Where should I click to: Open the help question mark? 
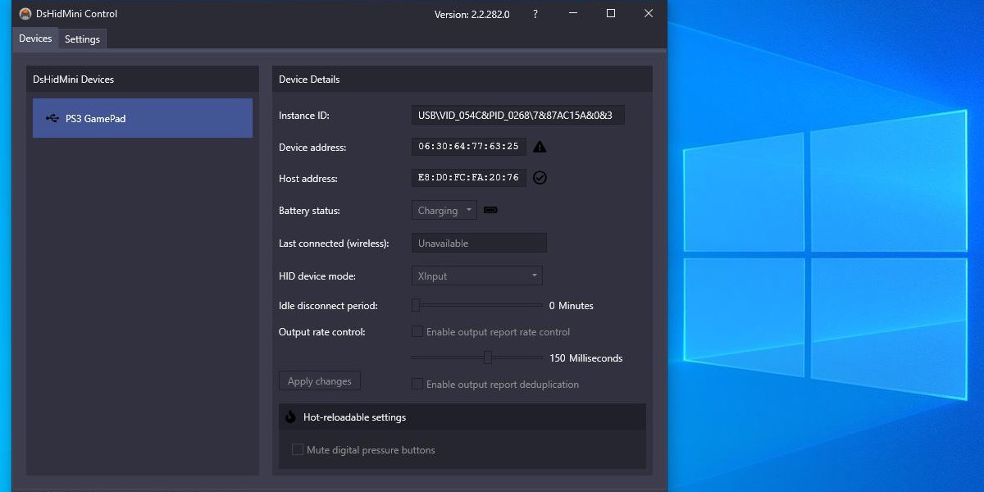pyautogui.click(x=535, y=13)
